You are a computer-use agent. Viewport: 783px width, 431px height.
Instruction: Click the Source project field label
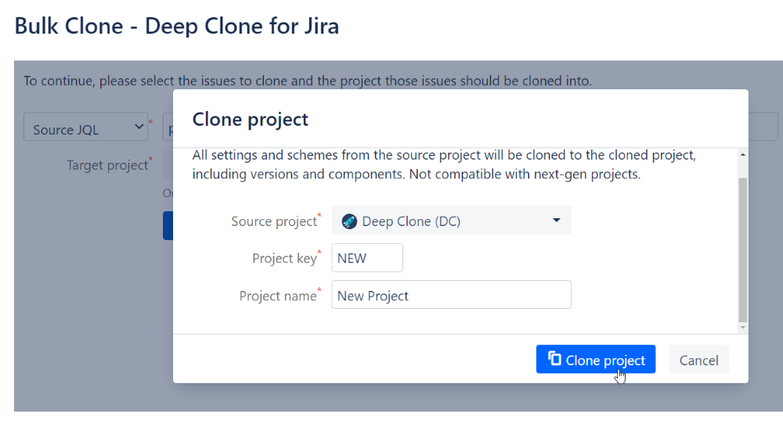[x=273, y=221]
